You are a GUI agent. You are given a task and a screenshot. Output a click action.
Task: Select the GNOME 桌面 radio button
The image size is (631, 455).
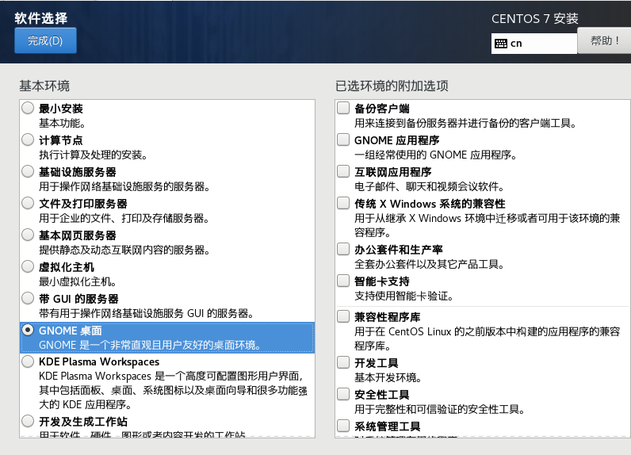pos(28,331)
